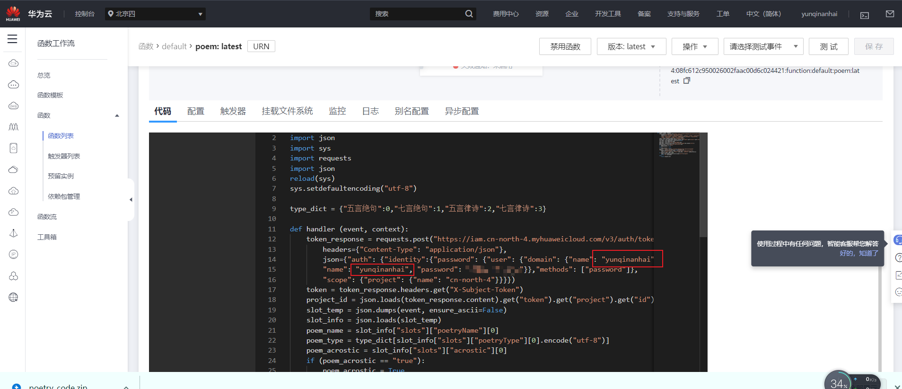Open the feedback edit icon
This screenshot has width=902, height=389.
click(x=898, y=275)
